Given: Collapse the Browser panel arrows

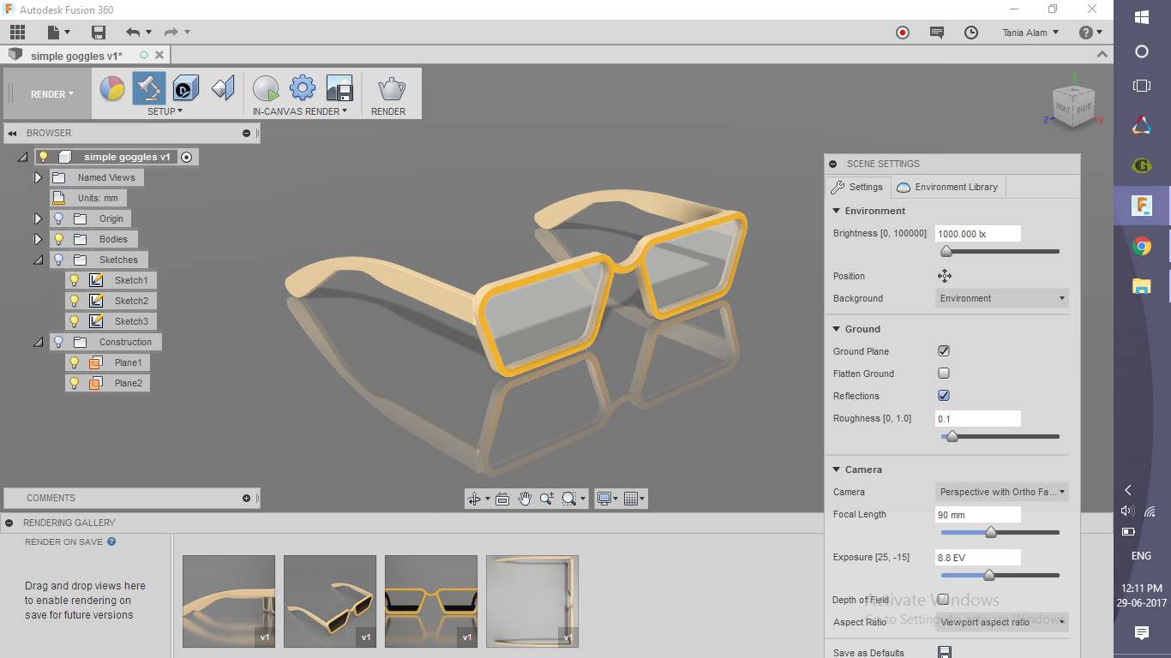Looking at the screenshot, I should point(12,133).
